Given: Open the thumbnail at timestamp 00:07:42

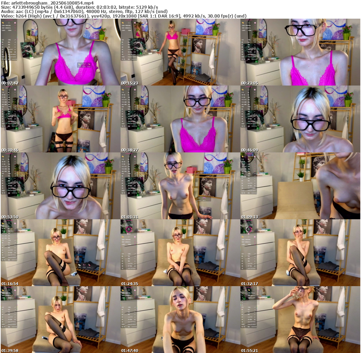Looking at the screenshot, I should pyautogui.click(x=60, y=52).
